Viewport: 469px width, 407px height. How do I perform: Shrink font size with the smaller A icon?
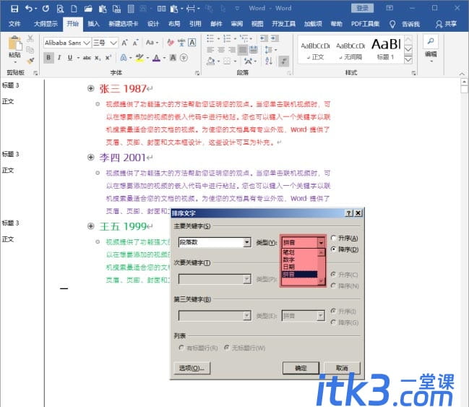(x=135, y=43)
